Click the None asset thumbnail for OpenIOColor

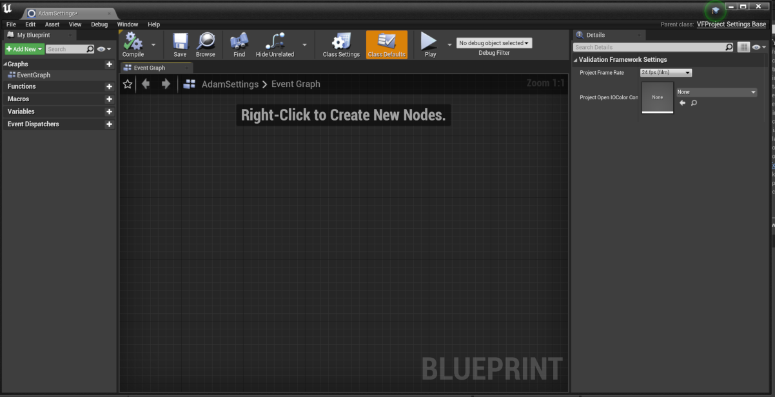657,97
